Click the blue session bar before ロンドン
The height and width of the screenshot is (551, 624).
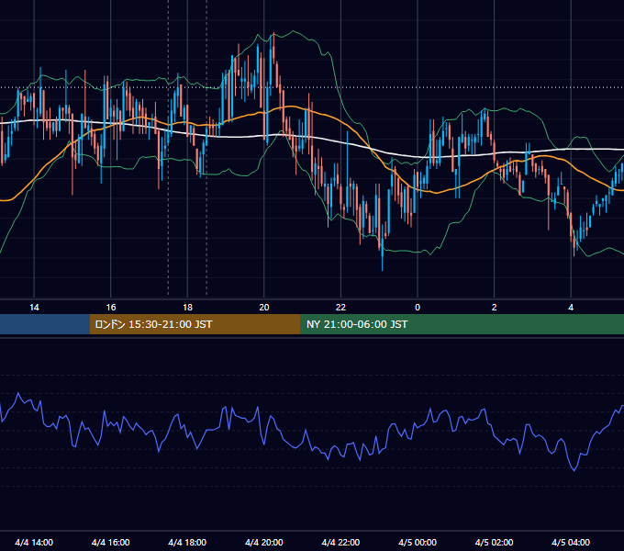pyautogui.click(x=45, y=324)
